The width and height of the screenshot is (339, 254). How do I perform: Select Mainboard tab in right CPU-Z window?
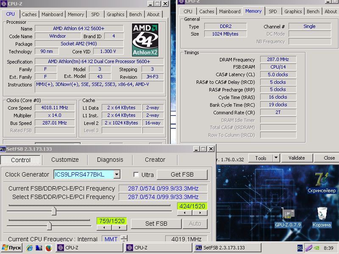coord(230,11)
